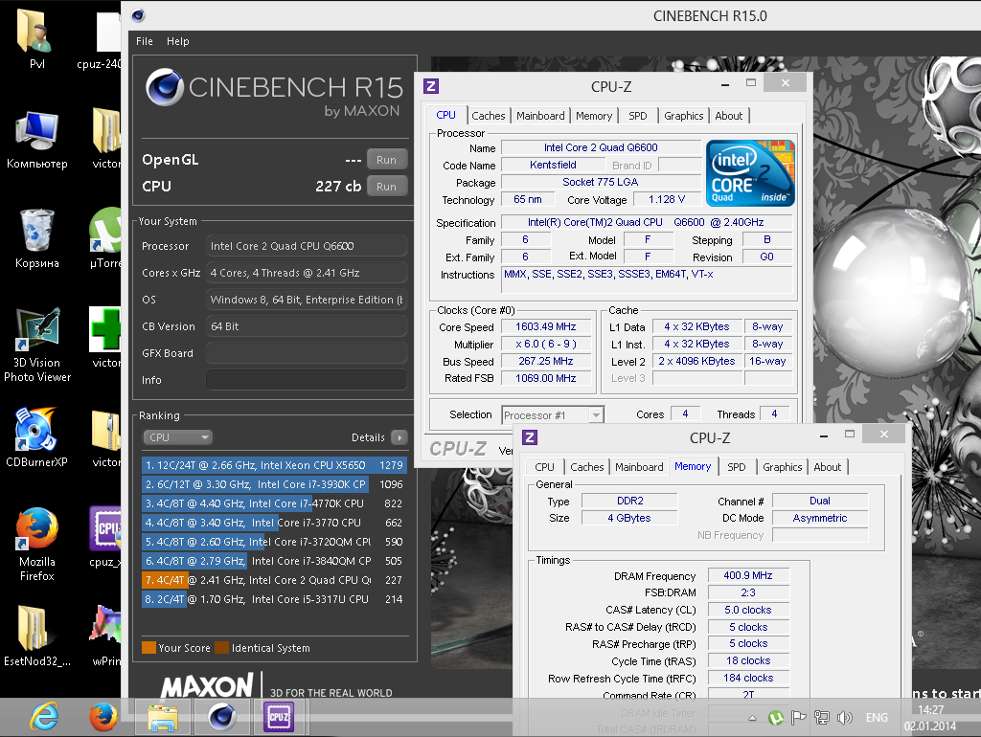Click the Cinebench window title icon
The width and height of the screenshot is (981, 737).
click(138, 15)
